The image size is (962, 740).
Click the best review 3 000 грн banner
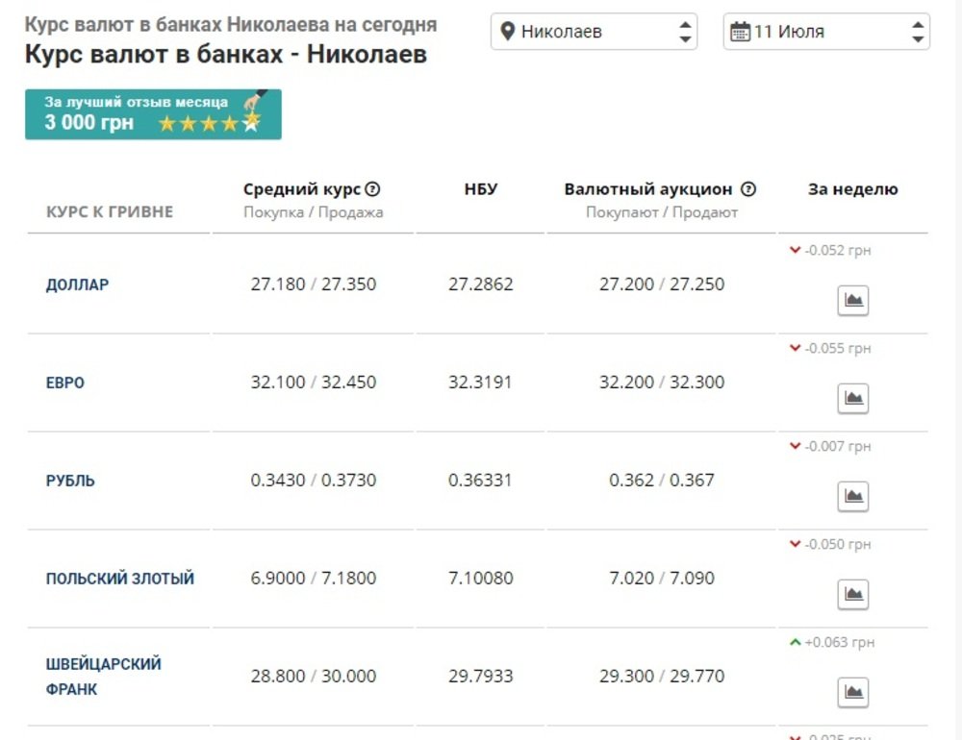pyautogui.click(x=153, y=114)
